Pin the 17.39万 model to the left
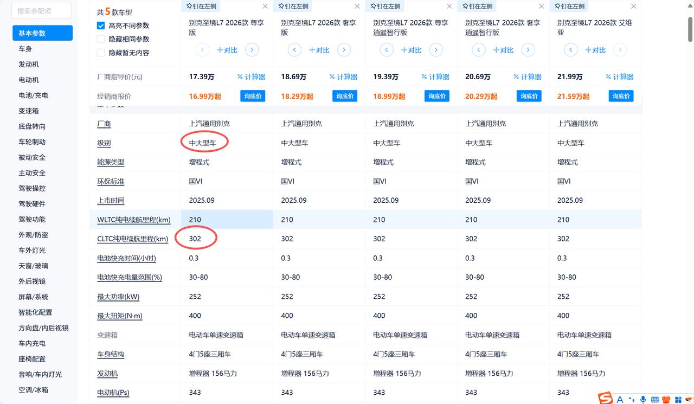 202,7
